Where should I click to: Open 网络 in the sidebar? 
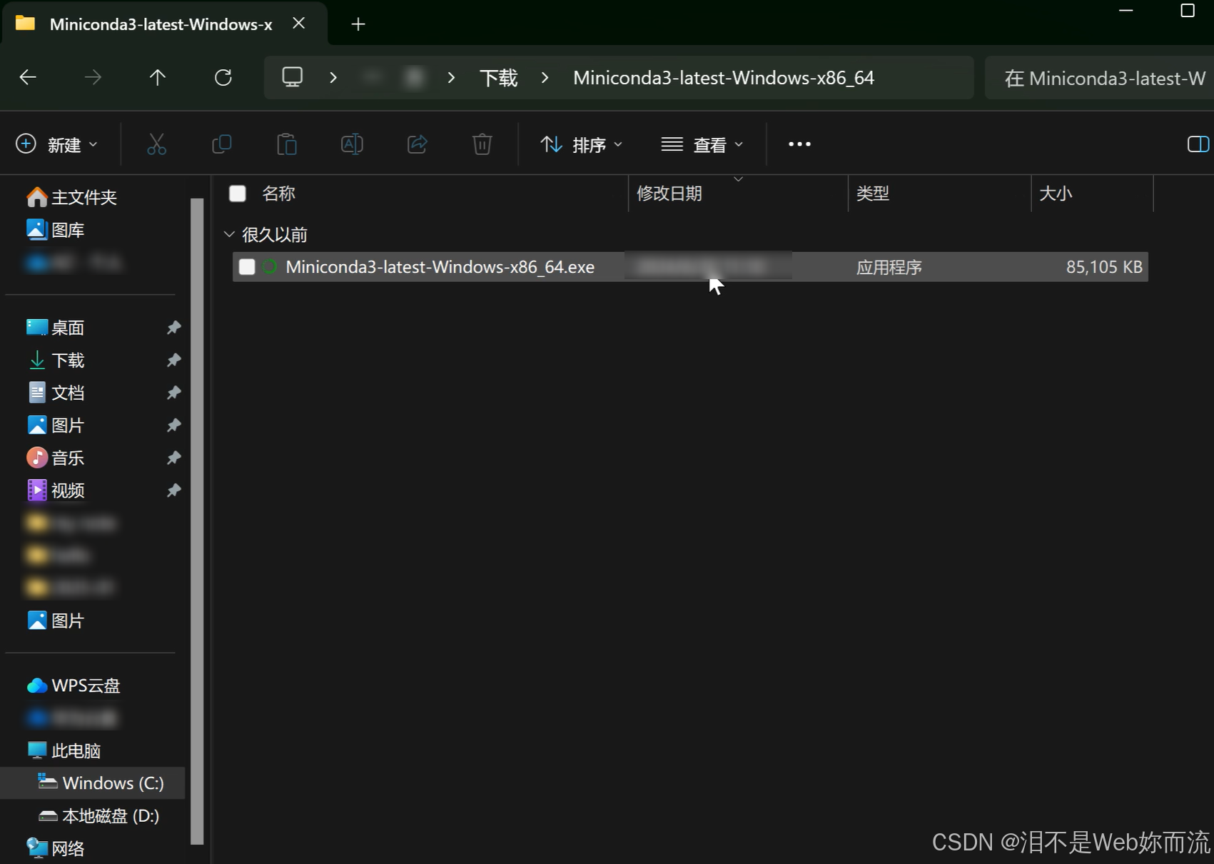pyautogui.click(x=56, y=848)
